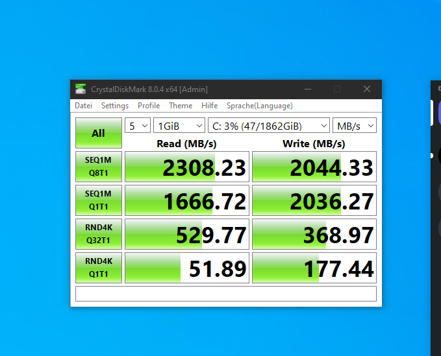441x356 pixels.
Task: Open the Profile menu
Action: [x=149, y=106]
